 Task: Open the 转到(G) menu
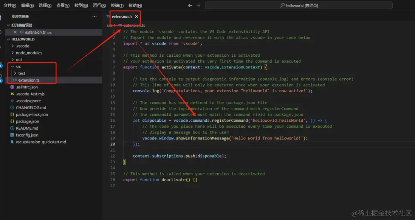pyautogui.click(x=81, y=5)
